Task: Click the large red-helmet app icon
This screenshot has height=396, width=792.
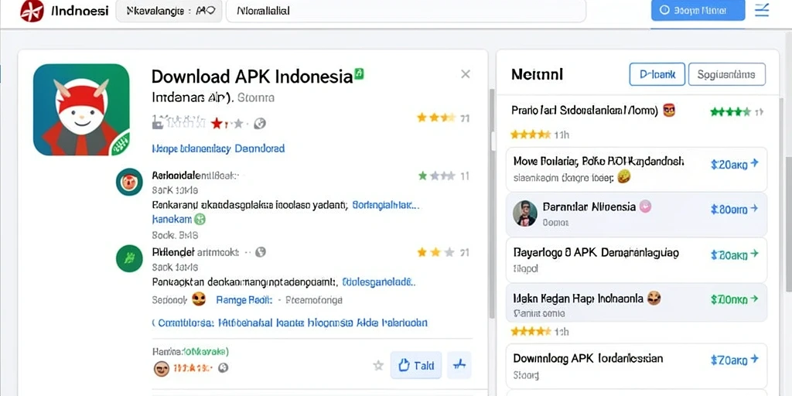Action: coord(81,110)
